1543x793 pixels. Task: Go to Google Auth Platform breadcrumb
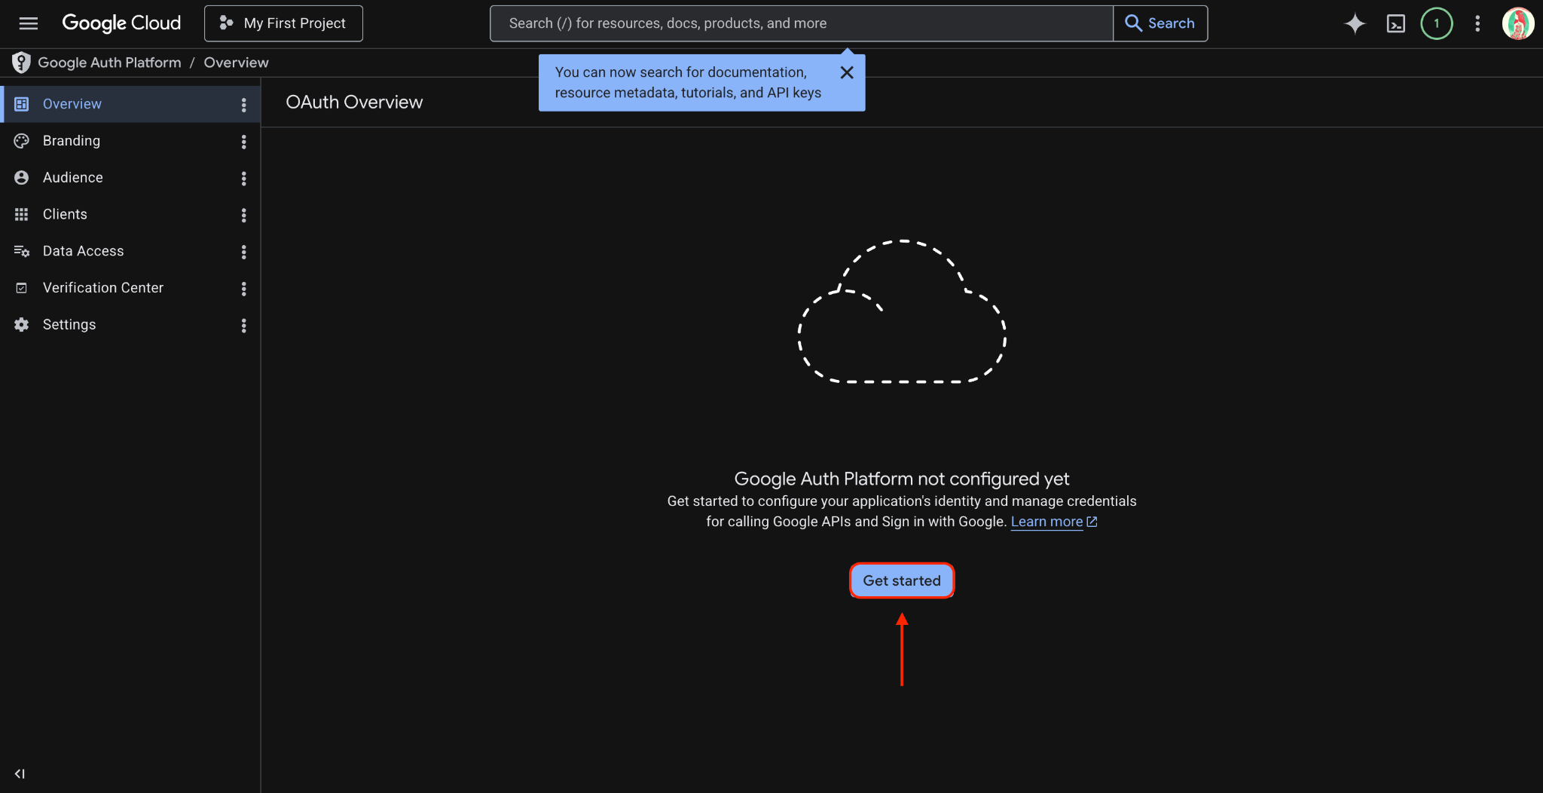coord(109,63)
